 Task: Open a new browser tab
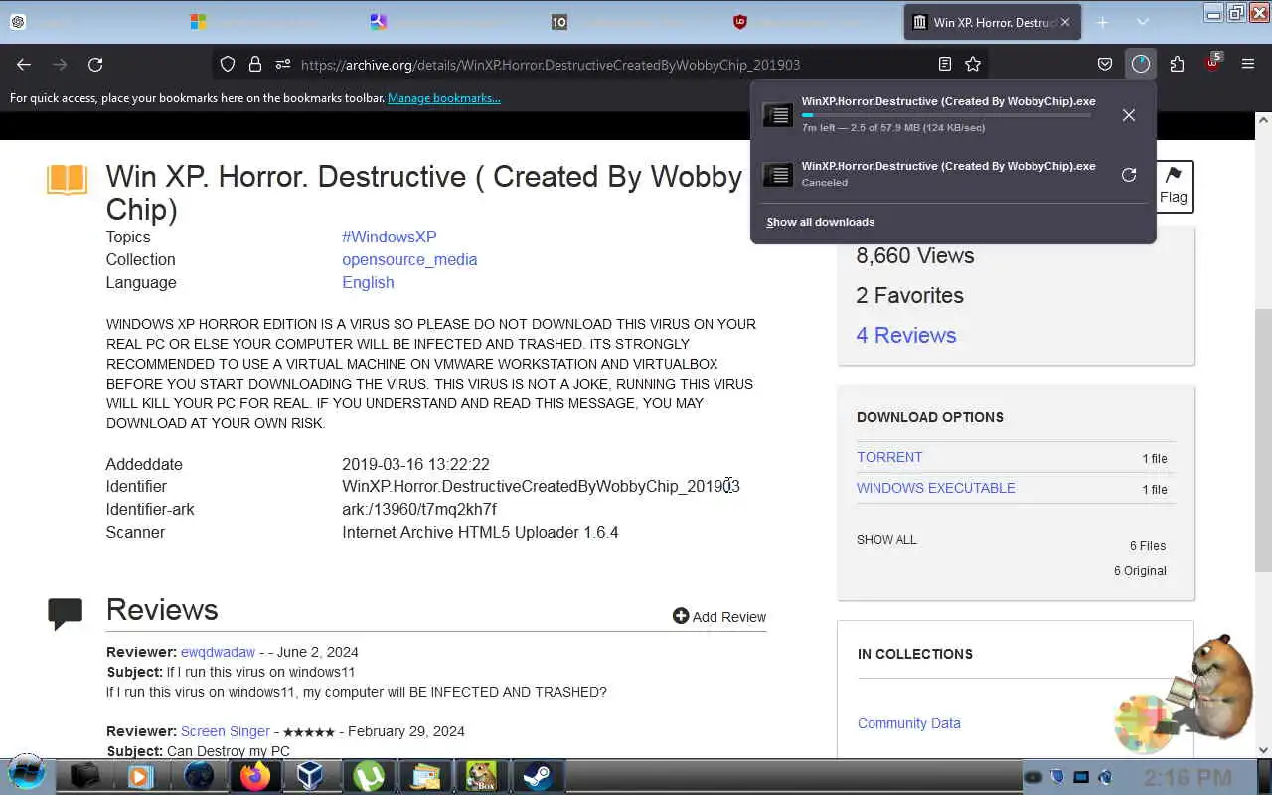(1102, 22)
